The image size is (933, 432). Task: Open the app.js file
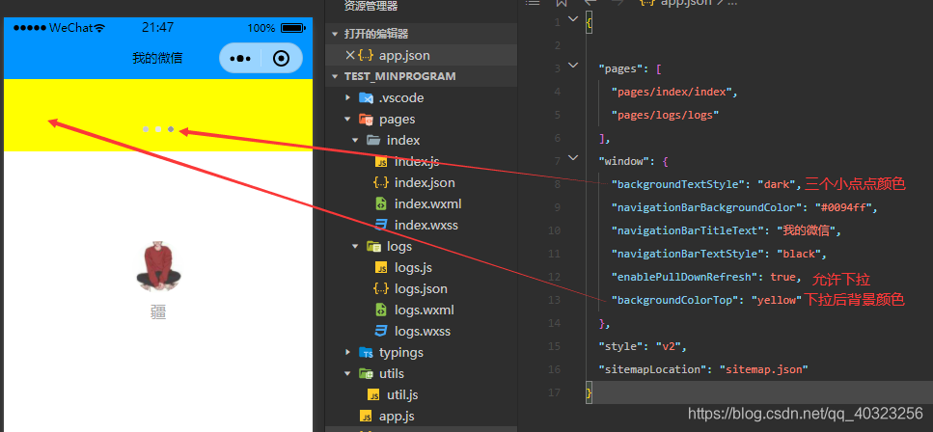397,416
